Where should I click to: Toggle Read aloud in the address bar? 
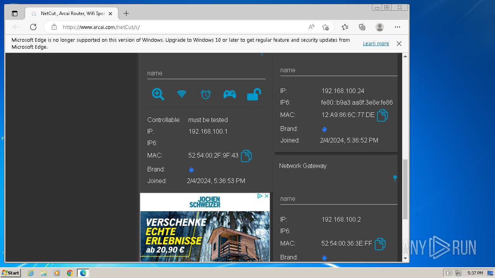[x=311, y=27]
